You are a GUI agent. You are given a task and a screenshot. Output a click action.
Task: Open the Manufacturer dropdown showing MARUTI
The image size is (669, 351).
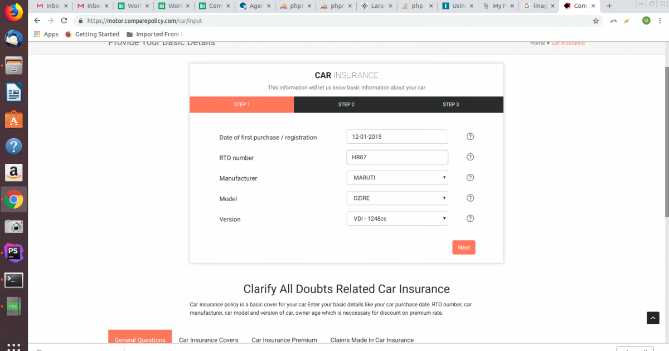(397, 178)
